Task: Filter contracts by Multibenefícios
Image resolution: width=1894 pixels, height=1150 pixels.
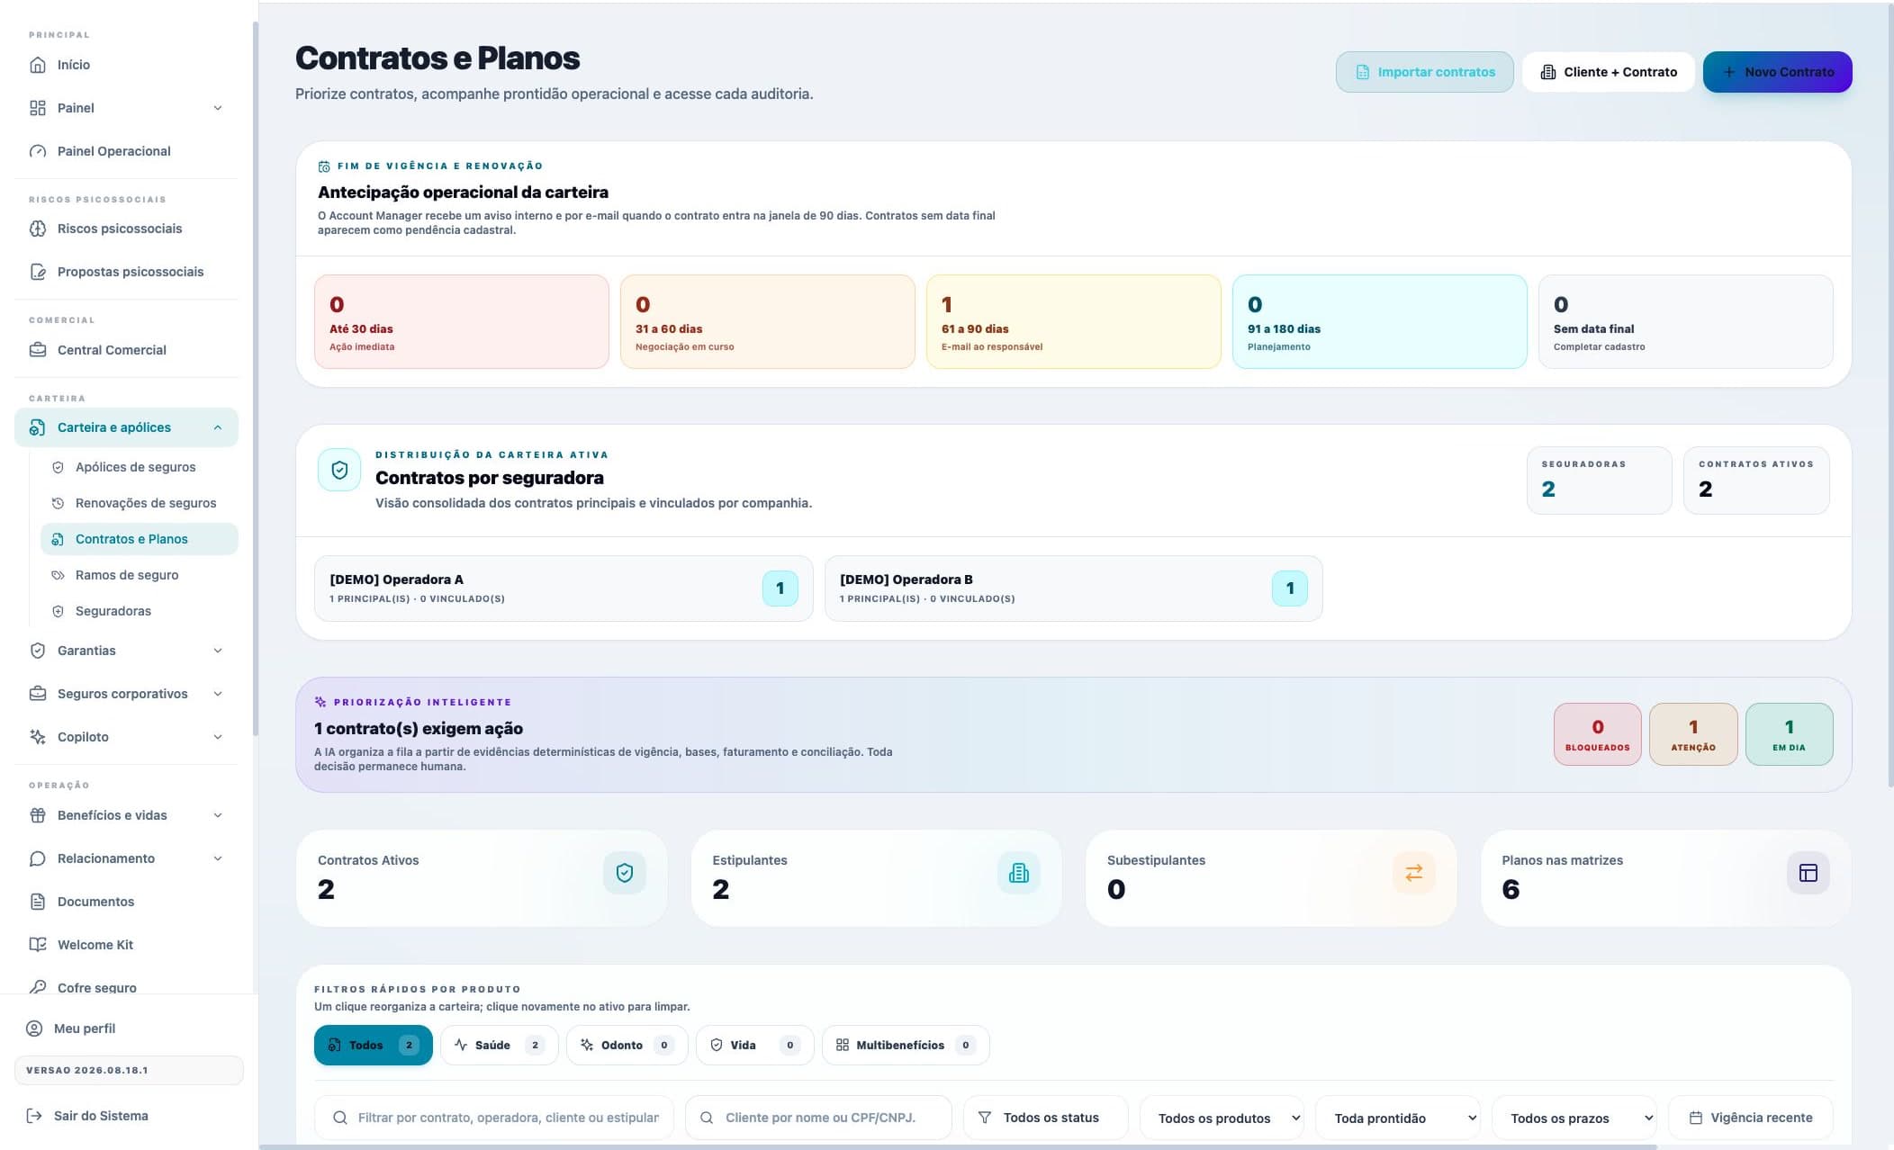Action: point(906,1045)
